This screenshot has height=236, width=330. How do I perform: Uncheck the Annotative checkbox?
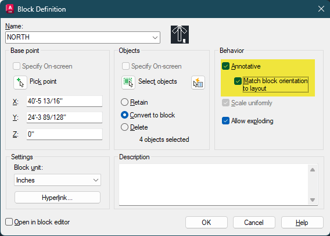(225, 66)
